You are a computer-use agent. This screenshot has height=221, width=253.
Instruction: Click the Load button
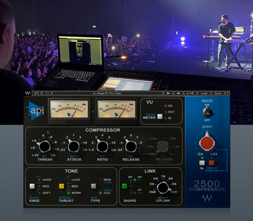pos(204,93)
